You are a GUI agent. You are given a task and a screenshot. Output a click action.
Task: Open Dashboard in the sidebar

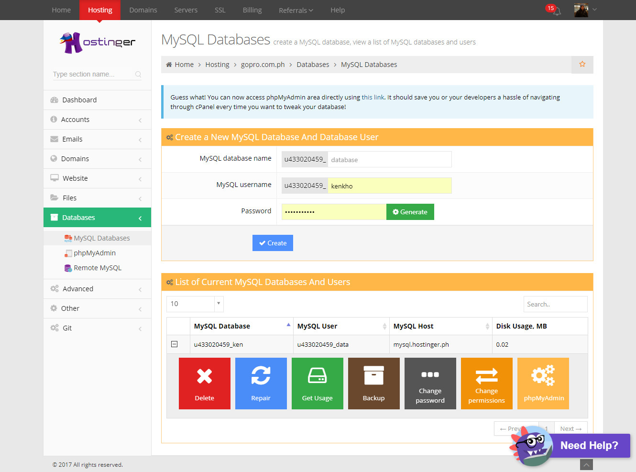coord(98,100)
